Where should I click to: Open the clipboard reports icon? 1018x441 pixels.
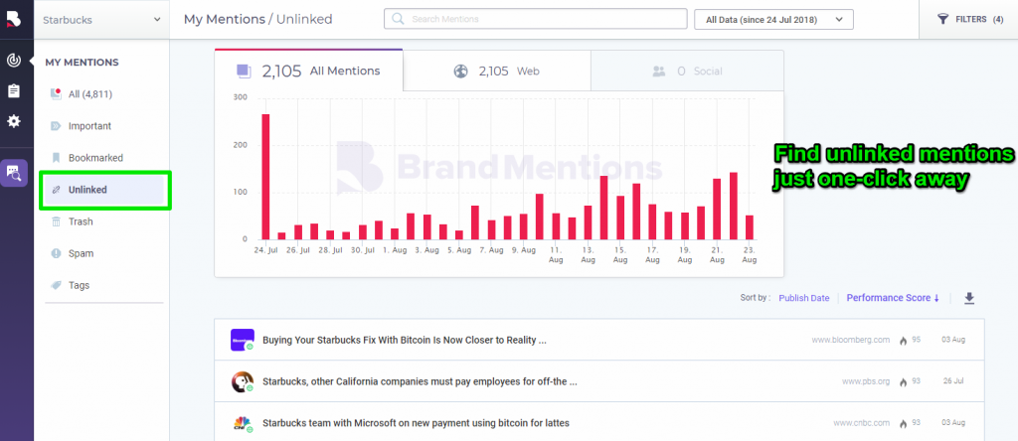[x=14, y=90]
